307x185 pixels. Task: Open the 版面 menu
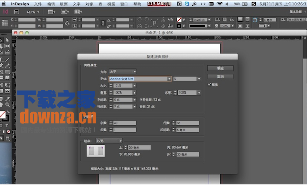pos(63,4)
